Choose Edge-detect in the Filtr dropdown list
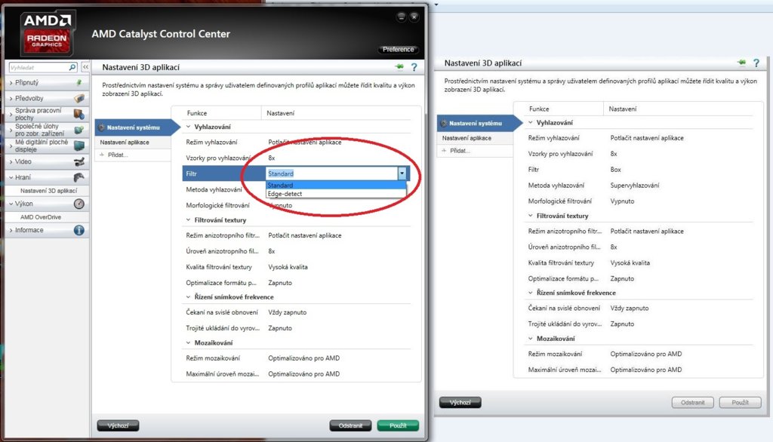The width and height of the screenshot is (773, 442). coord(336,194)
